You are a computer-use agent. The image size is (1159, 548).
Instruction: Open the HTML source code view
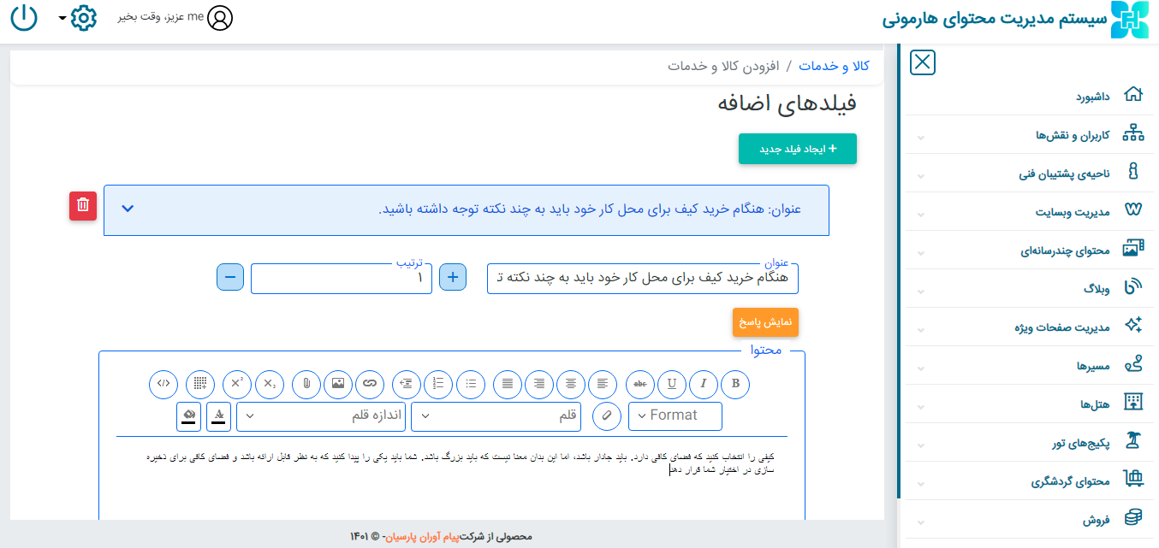tap(163, 385)
